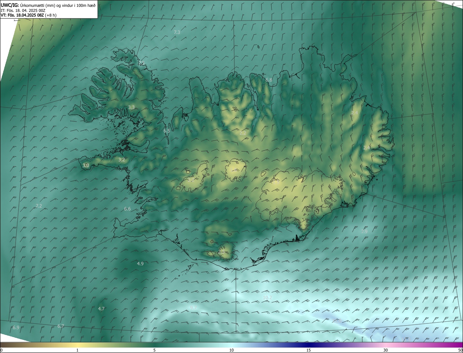Screen dimensions: 463x353
Task: Click the colorbar tick label 30
Action: (x=386, y=350)
